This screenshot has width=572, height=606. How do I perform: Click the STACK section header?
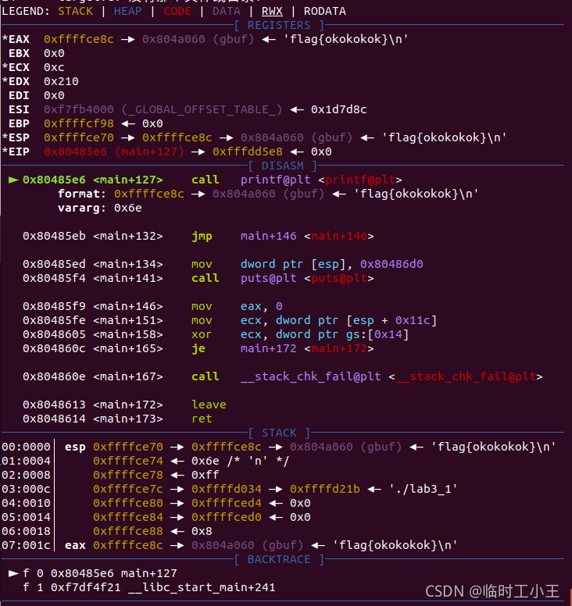point(279,433)
